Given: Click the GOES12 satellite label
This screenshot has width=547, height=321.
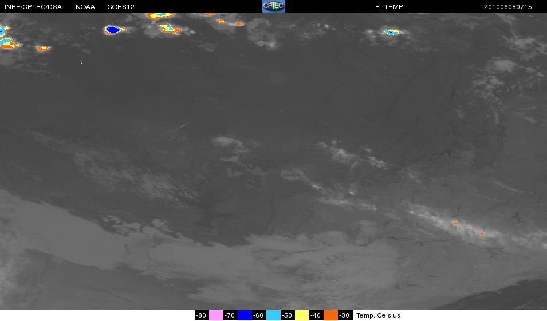Looking at the screenshot, I should [x=121, y=7].
